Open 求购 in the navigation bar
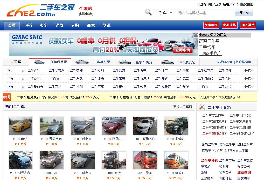 pos(75,25)
